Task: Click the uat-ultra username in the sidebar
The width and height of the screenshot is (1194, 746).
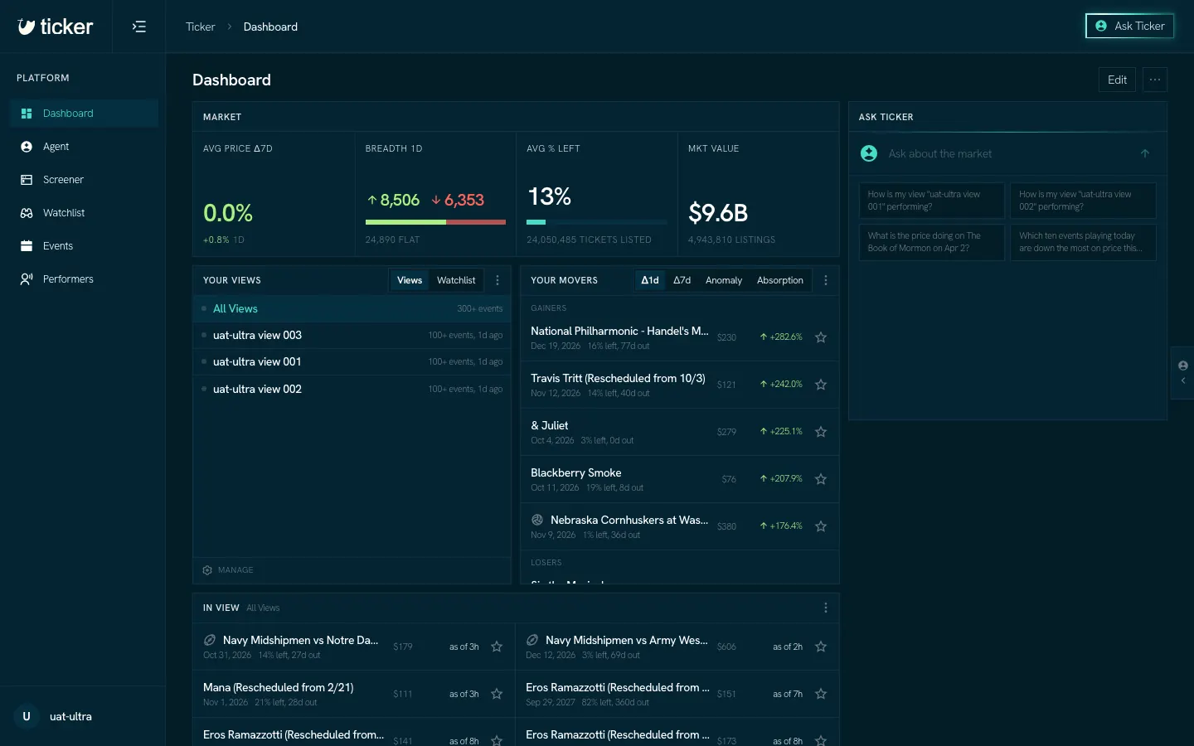Action: coord(70,716)
